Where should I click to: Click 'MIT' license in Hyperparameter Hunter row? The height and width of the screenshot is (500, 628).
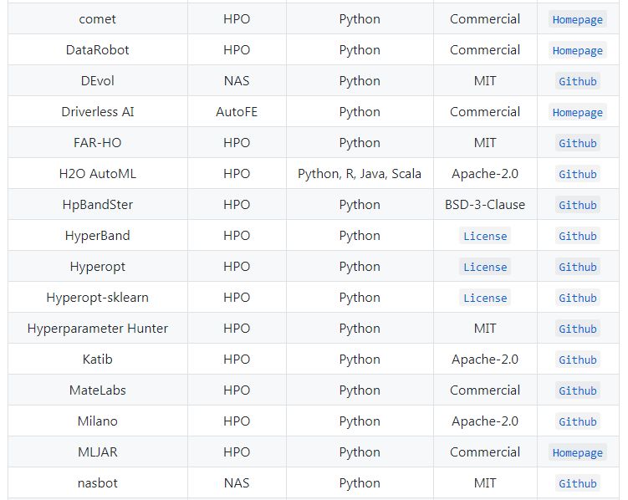click(x=485, y=329)
